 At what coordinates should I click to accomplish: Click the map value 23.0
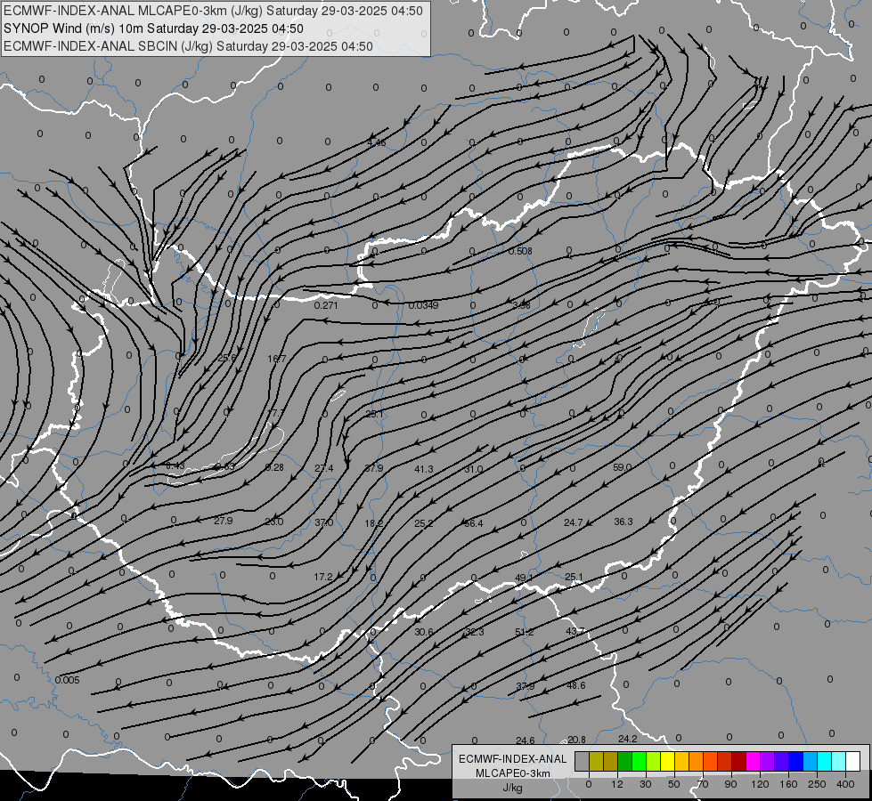tap(273, 522)
